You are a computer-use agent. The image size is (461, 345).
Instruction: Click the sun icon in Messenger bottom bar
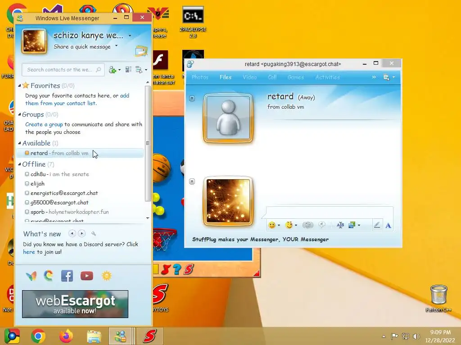pyautogui.click(x=106, y=276)
